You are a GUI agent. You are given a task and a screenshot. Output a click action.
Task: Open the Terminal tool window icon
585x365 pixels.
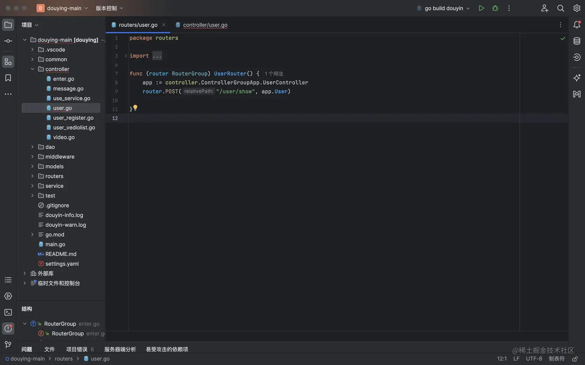tap(8, 312)
